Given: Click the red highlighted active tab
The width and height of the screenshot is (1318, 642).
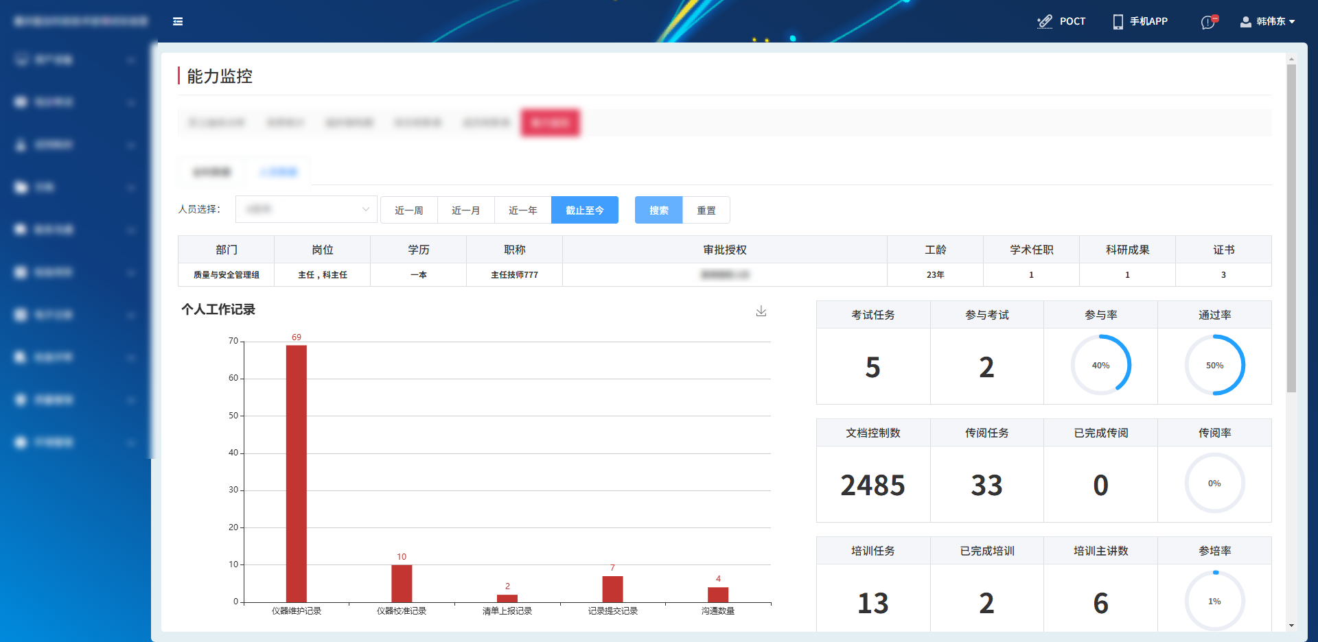Looking at the screenshot, I should click(550, 123).
